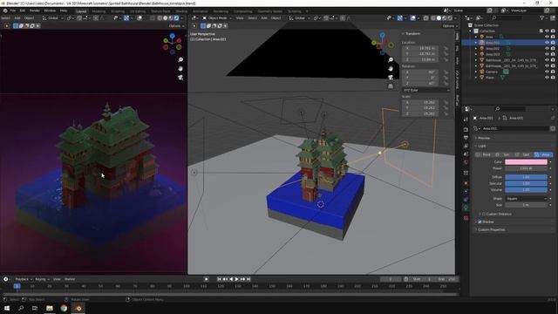Open the Marker menu in timeline

point(70,279)
